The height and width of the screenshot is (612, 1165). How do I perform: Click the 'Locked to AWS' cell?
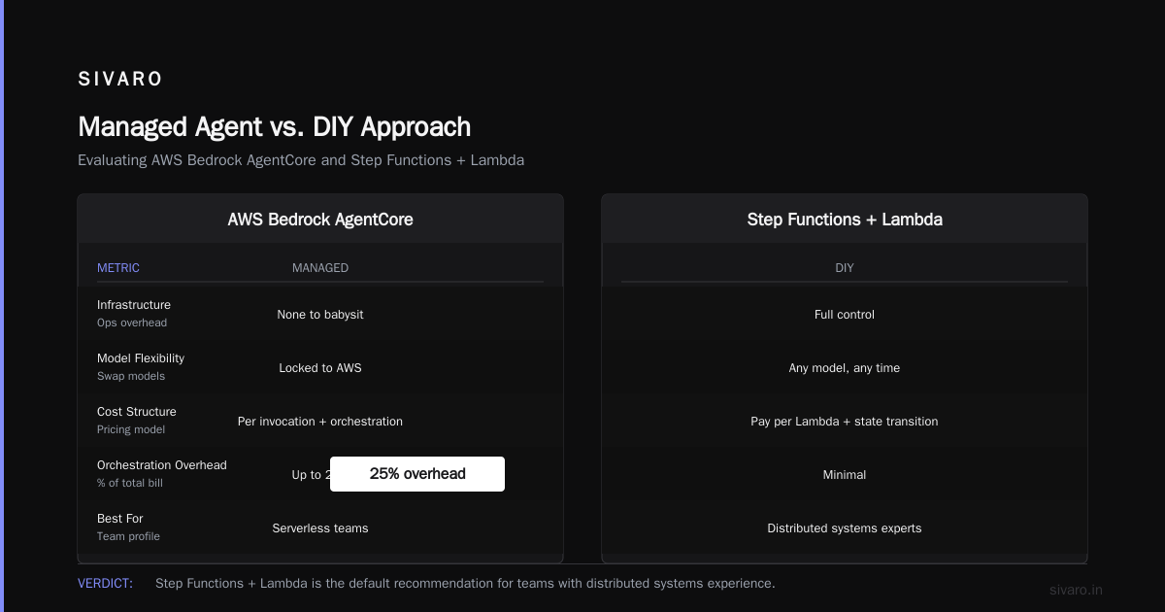click(x=320, y=368)
